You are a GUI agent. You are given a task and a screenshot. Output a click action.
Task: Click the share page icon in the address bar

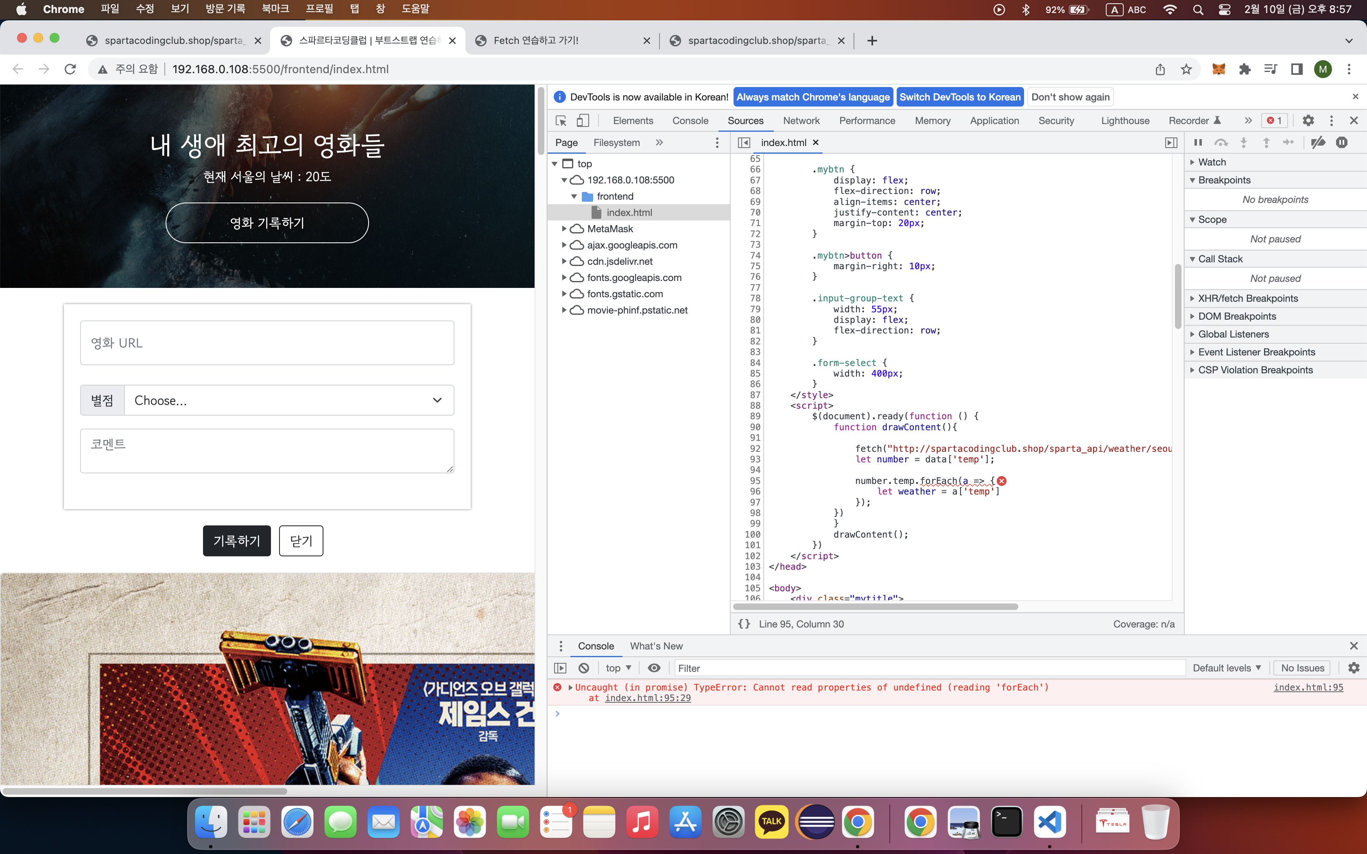click(x=1160, y=69)
